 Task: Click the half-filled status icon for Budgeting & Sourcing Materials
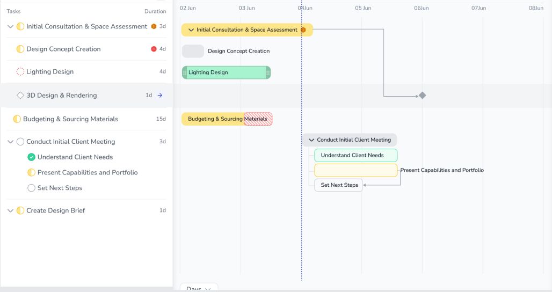click(x=17, y=119)
